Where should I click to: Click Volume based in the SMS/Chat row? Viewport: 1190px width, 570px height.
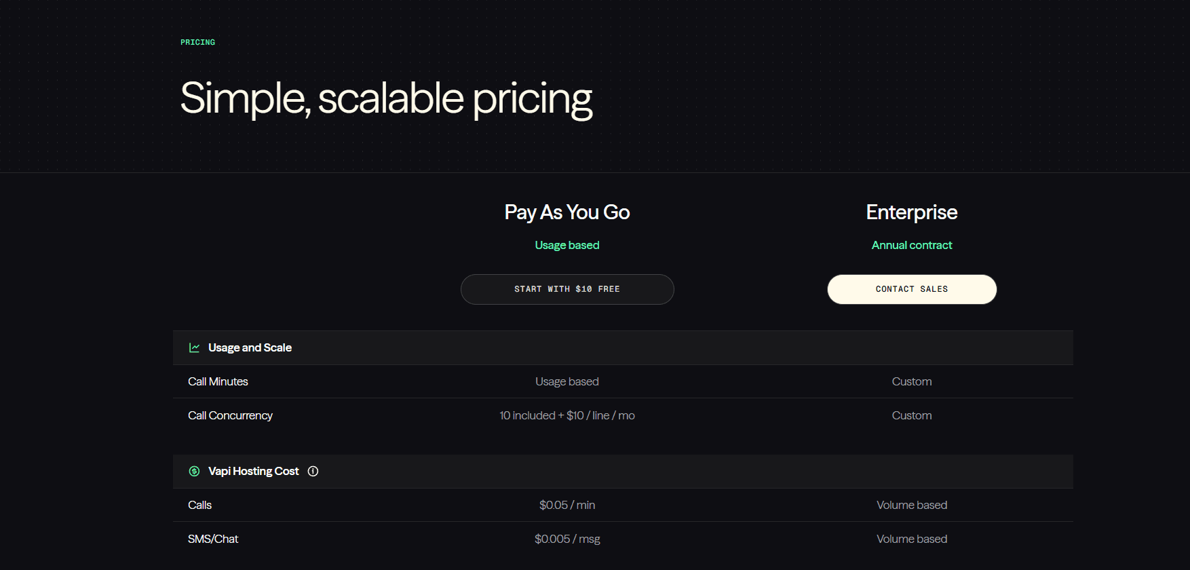pyautogui.click(x=912, y=539)
